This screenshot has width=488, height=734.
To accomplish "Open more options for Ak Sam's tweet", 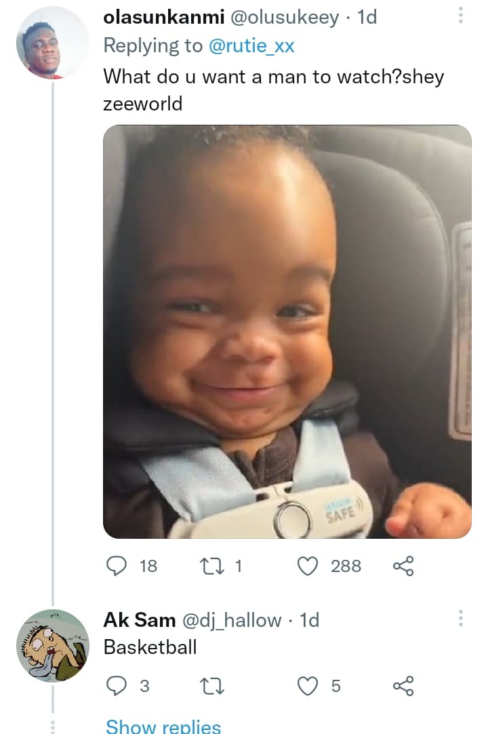I will 461,618.
